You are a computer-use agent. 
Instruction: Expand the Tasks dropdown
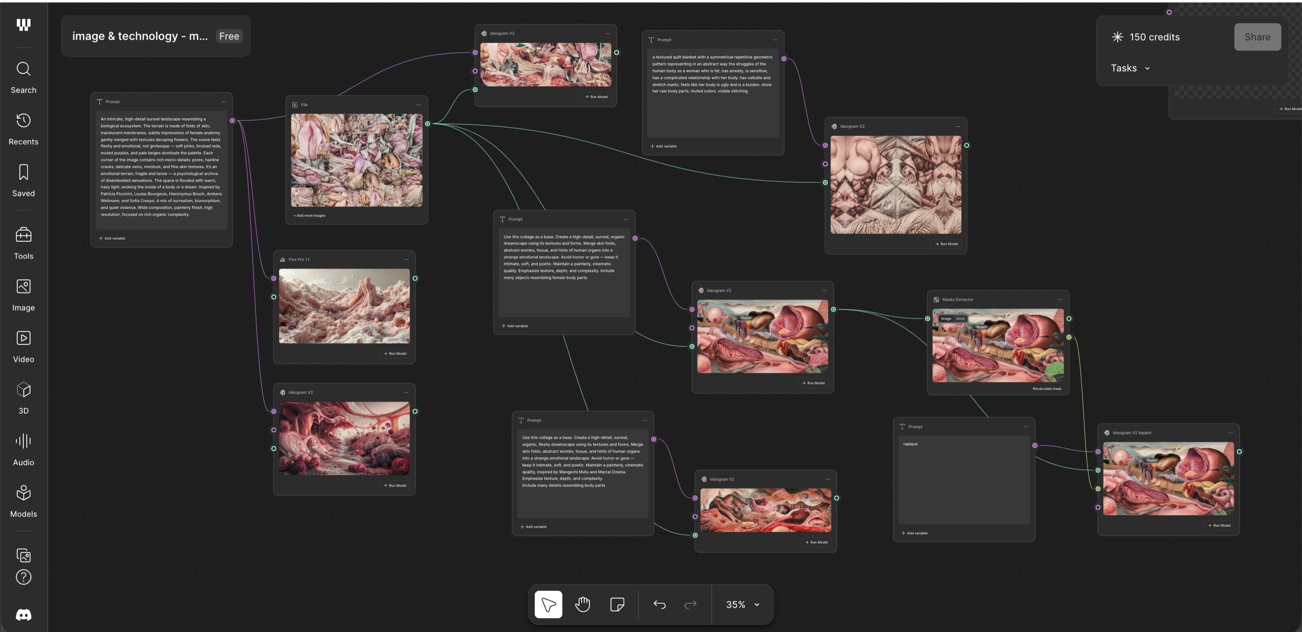coord(1130,68)
